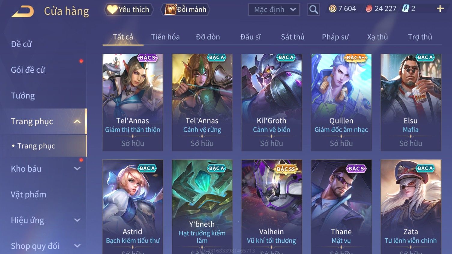Collapse the Trang phục sidebar section
This screenshot has width=452, height=254.
pyautogui.click(x=77, y=121)
